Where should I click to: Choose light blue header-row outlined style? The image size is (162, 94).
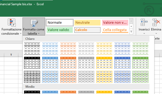[50, 63]
